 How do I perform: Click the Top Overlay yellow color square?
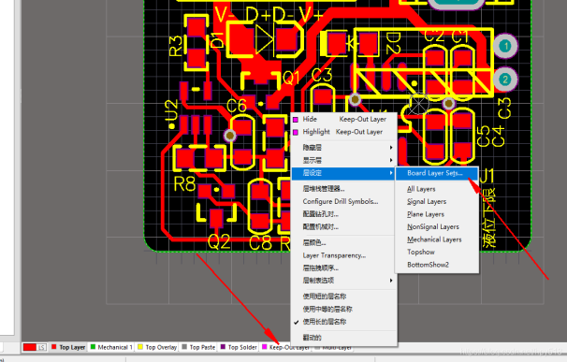(140, 347)
